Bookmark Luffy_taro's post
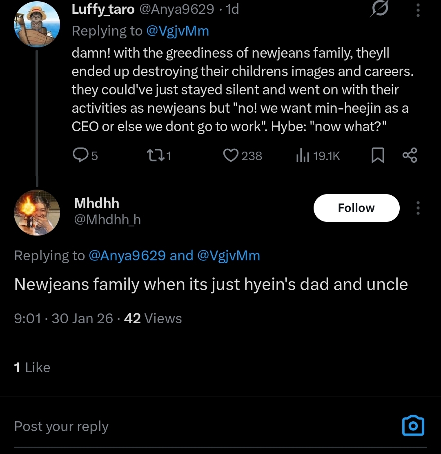Image resolution: width=441 pixels, height=454 pixels. pyautogui.click(x=378, y=156)
